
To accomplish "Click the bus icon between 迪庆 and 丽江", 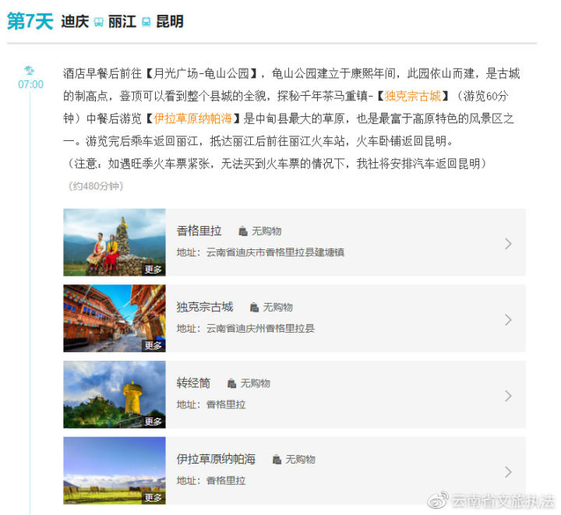I will click(99, 23).
